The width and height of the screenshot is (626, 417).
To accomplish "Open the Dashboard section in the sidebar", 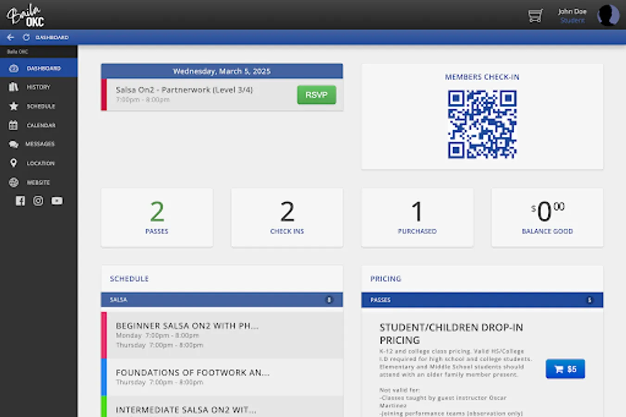I will [x=38, y=68].
